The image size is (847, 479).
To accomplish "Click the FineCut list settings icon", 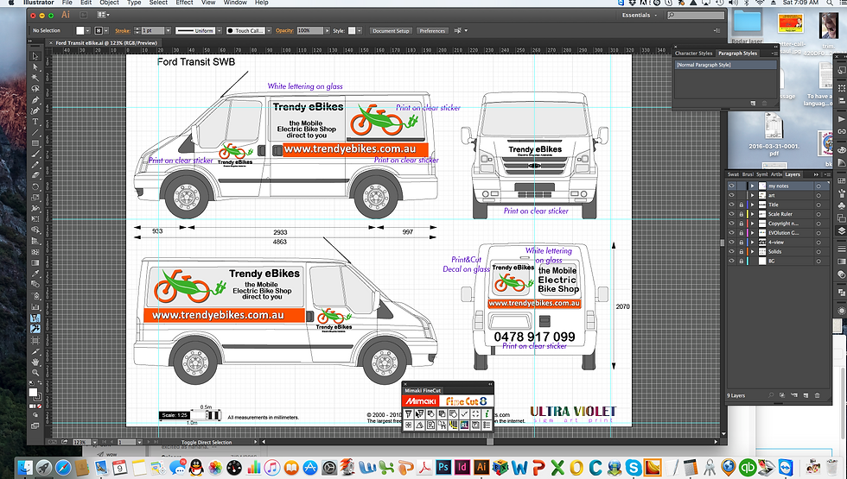I will point(487,425).
